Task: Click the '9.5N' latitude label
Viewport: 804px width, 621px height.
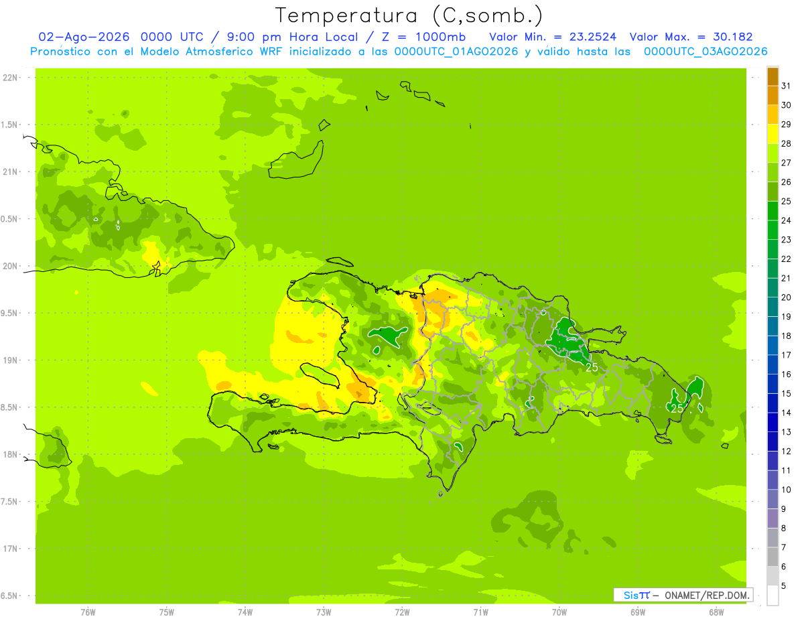Action: (x=9, y=314)
